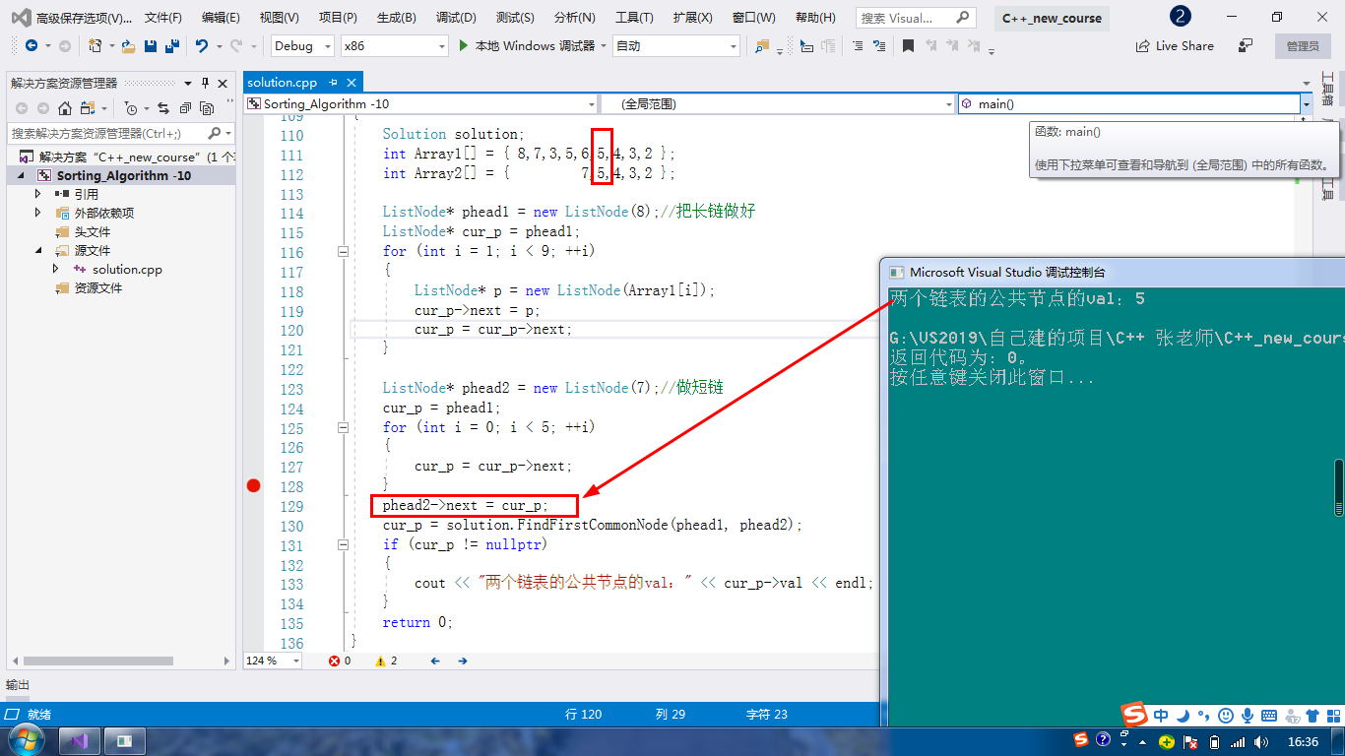Expand the 引用 tree node
The width and height of the screenshot is (1345, 756).
pyautogui.click(x=38, y=194)
